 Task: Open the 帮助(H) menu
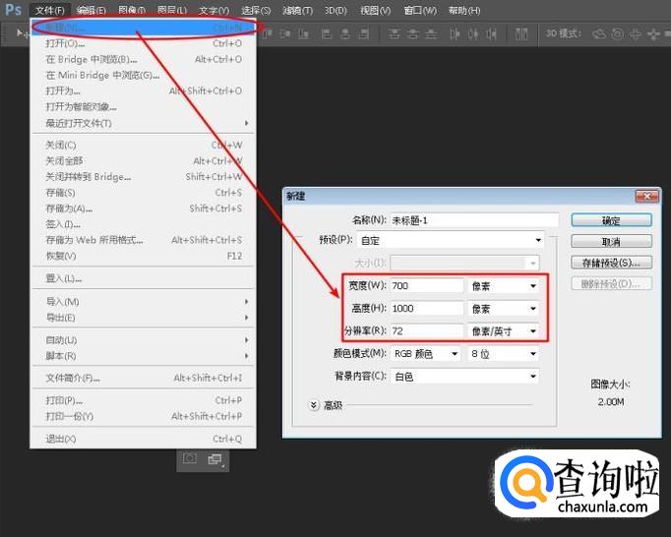click(464, 10)
